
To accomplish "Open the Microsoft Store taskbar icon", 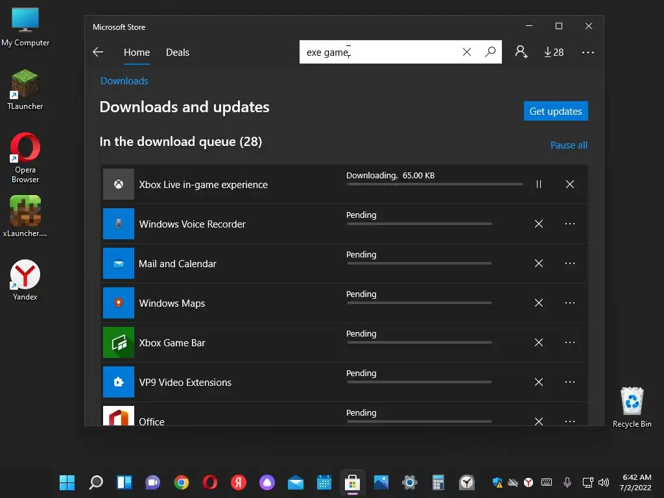I will pyautogui.click(x=352, y=482).
